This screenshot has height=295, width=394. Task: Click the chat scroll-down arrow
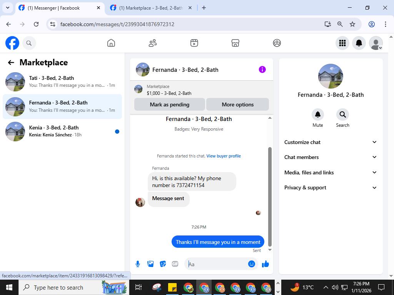click(x=270, y=250)
